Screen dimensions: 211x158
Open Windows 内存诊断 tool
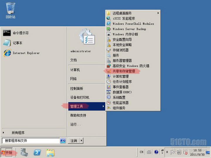[133, 34]
